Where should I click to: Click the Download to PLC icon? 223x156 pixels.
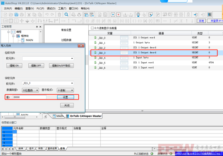click(125, 14)
